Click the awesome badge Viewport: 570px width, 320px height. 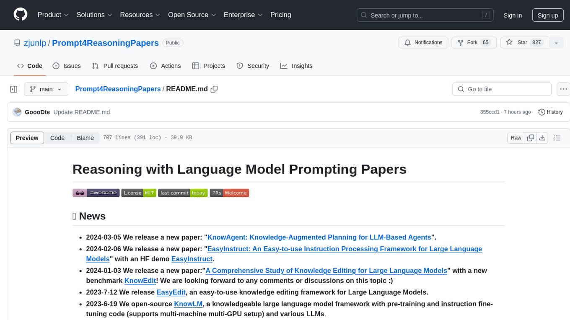(x=96, y=193)
